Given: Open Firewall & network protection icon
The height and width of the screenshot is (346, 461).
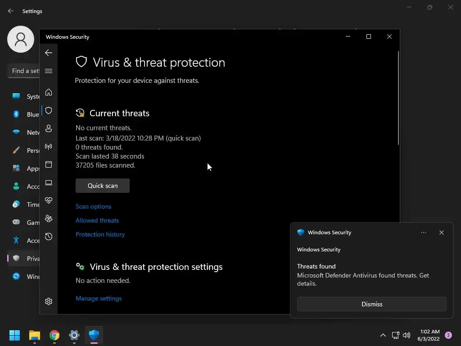Looking at the screenshot, I should (49, 146).
